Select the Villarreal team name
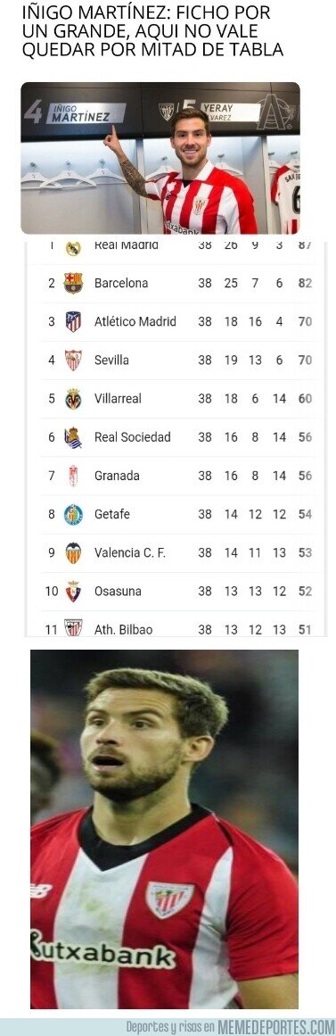Image resolution: width=336 pixels, height=1036 pixels. pyautogui.click(x=118, y=398)
